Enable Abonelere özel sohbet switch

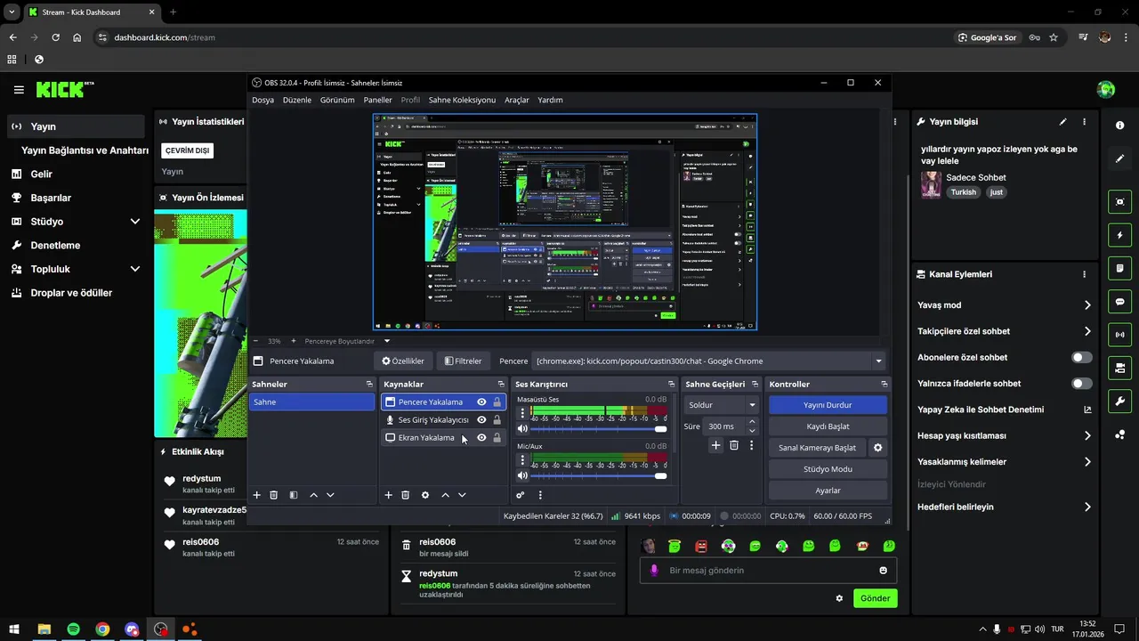[1081, 357]
